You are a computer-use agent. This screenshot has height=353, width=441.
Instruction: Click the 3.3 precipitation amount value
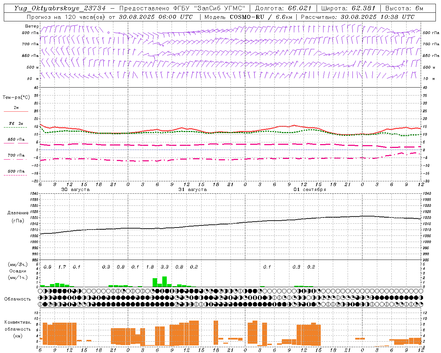(165, 267)
